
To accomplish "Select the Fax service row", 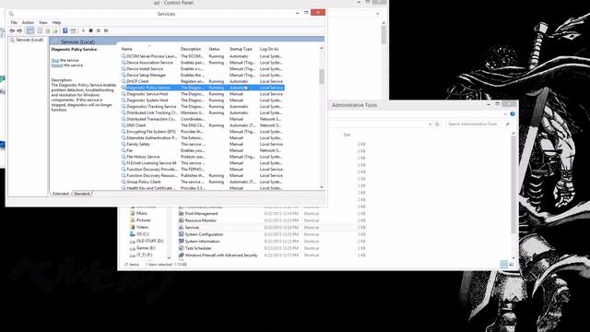I will [203, 150].
